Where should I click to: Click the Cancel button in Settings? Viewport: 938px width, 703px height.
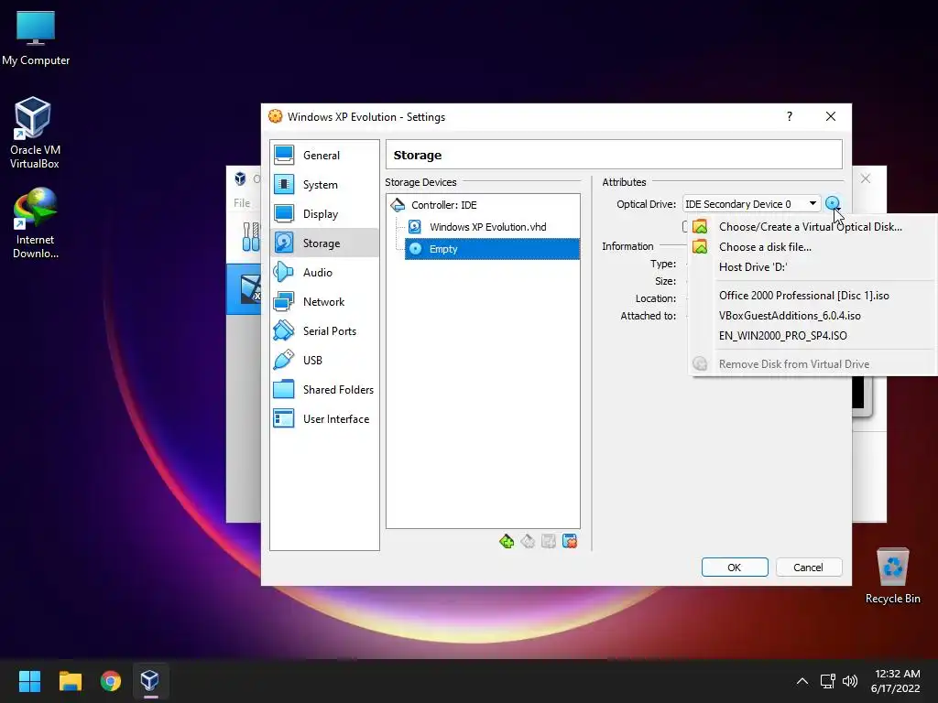[x=808, y=568]
